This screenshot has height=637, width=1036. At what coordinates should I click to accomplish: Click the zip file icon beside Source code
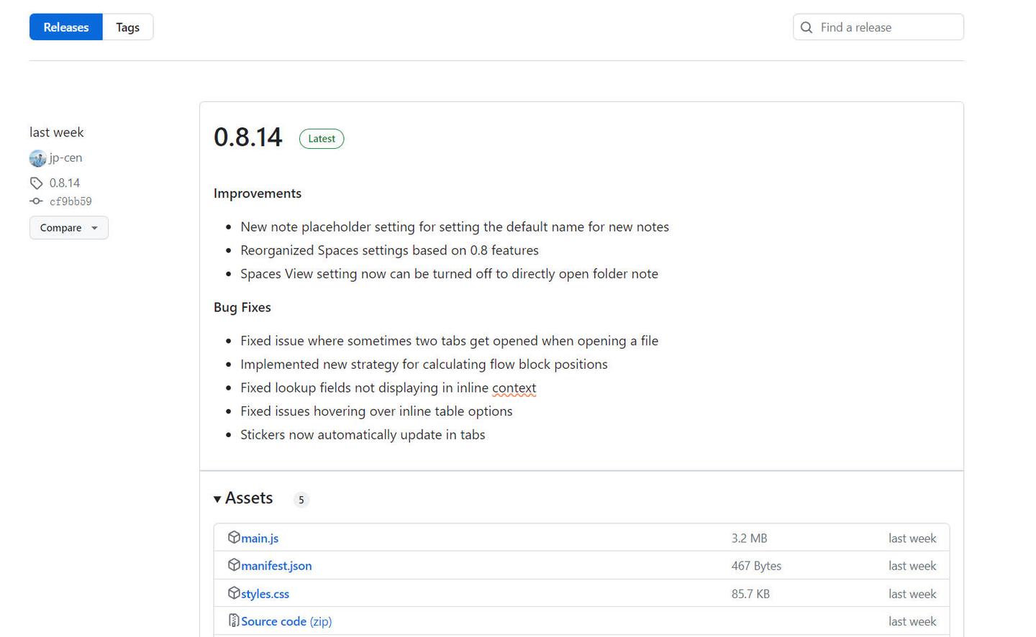234,620
